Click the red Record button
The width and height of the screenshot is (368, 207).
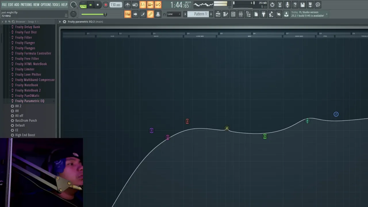(x=106, y=5)
